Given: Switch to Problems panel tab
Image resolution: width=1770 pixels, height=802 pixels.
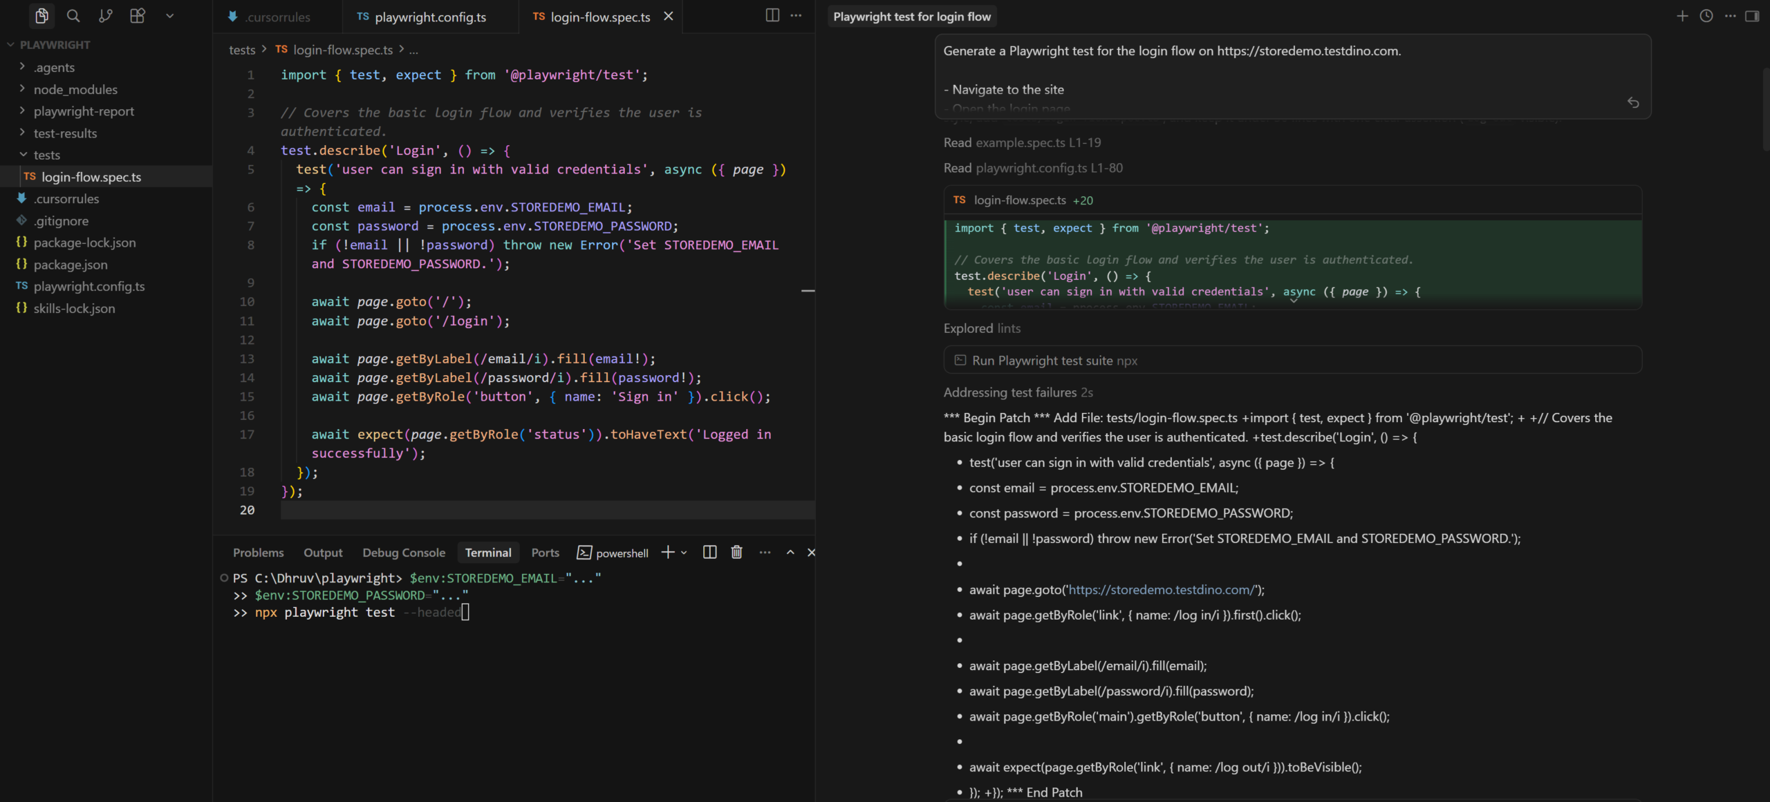Looking at the screenshot, I should click(x=258, y=552).
